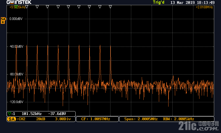The width and height of the screenshot is (221, 133).
Task: Click the CH2 source channel label
Action: (22, 119)
